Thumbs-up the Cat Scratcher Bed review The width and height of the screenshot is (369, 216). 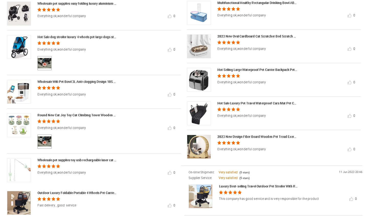pyautogui.click(x=349, y=49)
